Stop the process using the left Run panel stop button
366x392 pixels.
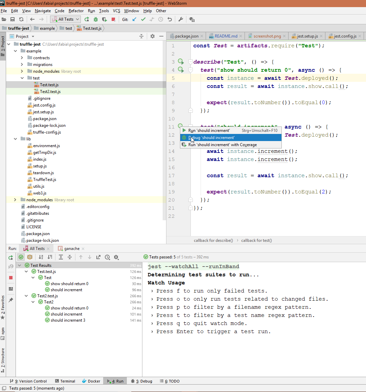tap(11, 278)
